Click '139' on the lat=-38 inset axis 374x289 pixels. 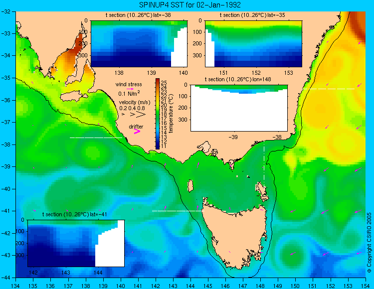(151, 73)
